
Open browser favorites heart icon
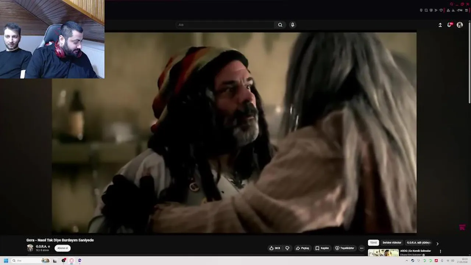coord(441,10)
